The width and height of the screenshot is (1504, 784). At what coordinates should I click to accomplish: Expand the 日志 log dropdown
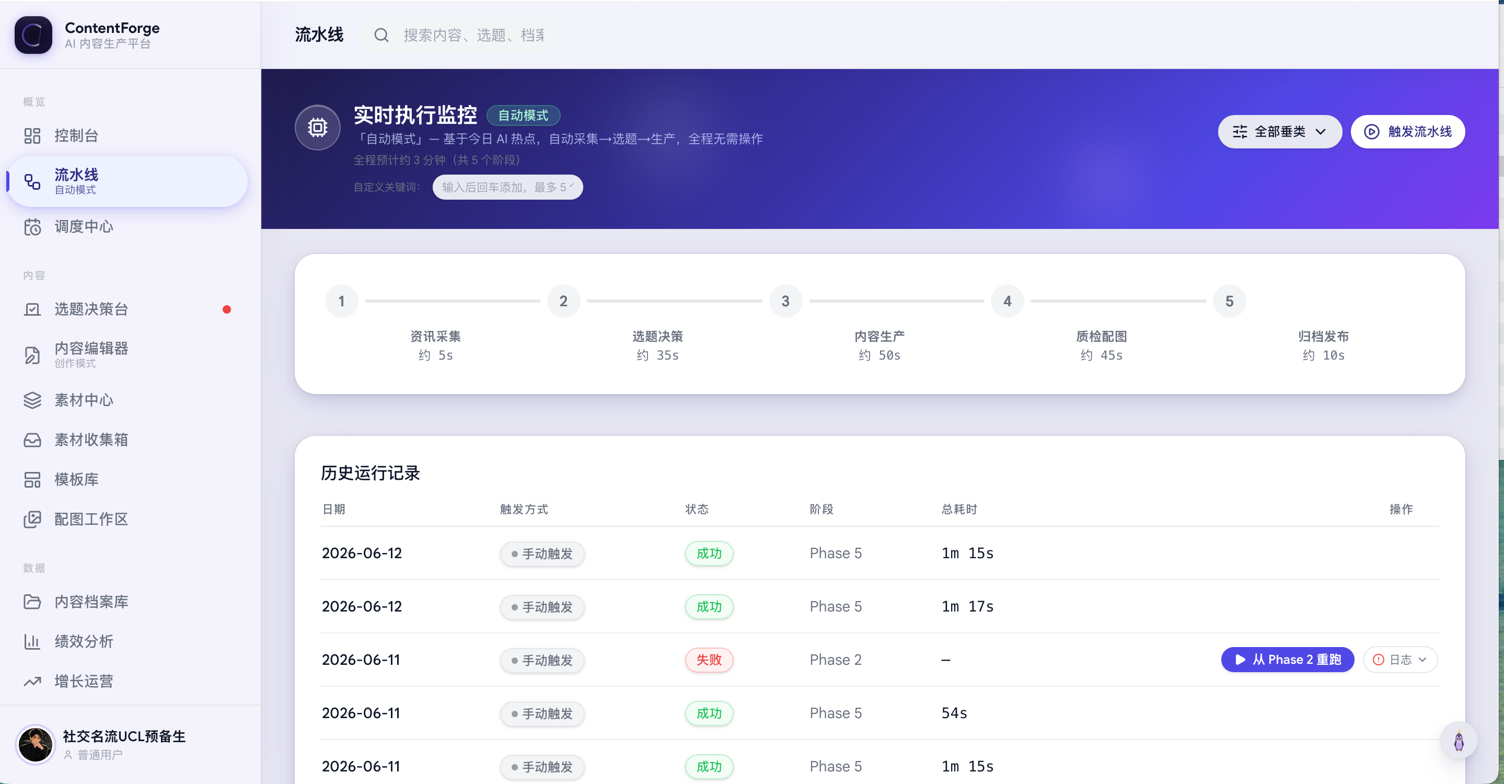click(x=1399, y=660)
